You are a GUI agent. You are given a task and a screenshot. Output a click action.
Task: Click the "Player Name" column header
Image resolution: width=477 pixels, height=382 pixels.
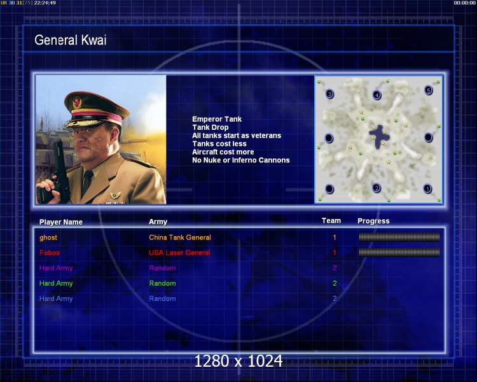(61, 222)
